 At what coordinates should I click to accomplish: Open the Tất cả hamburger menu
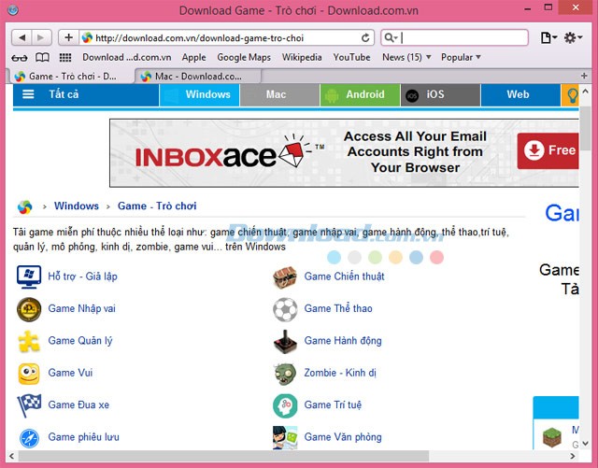pos(29,94)
